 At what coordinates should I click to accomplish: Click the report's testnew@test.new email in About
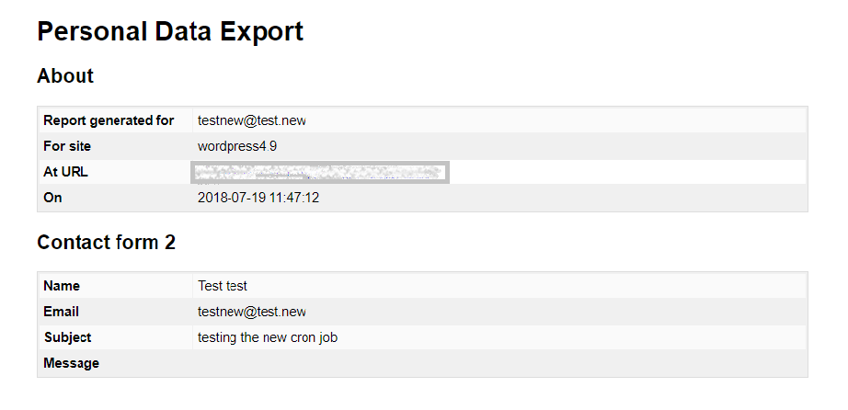[x=252, y=120]
